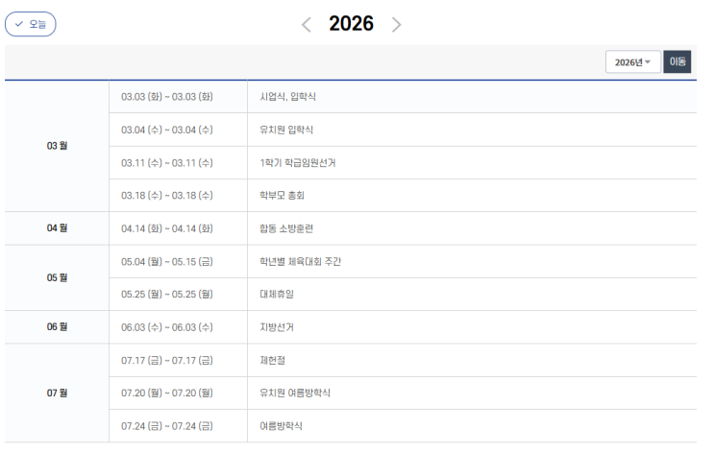
Task: Click the 여름방학식 event on 07.24
Action: [x=282, y=425]
